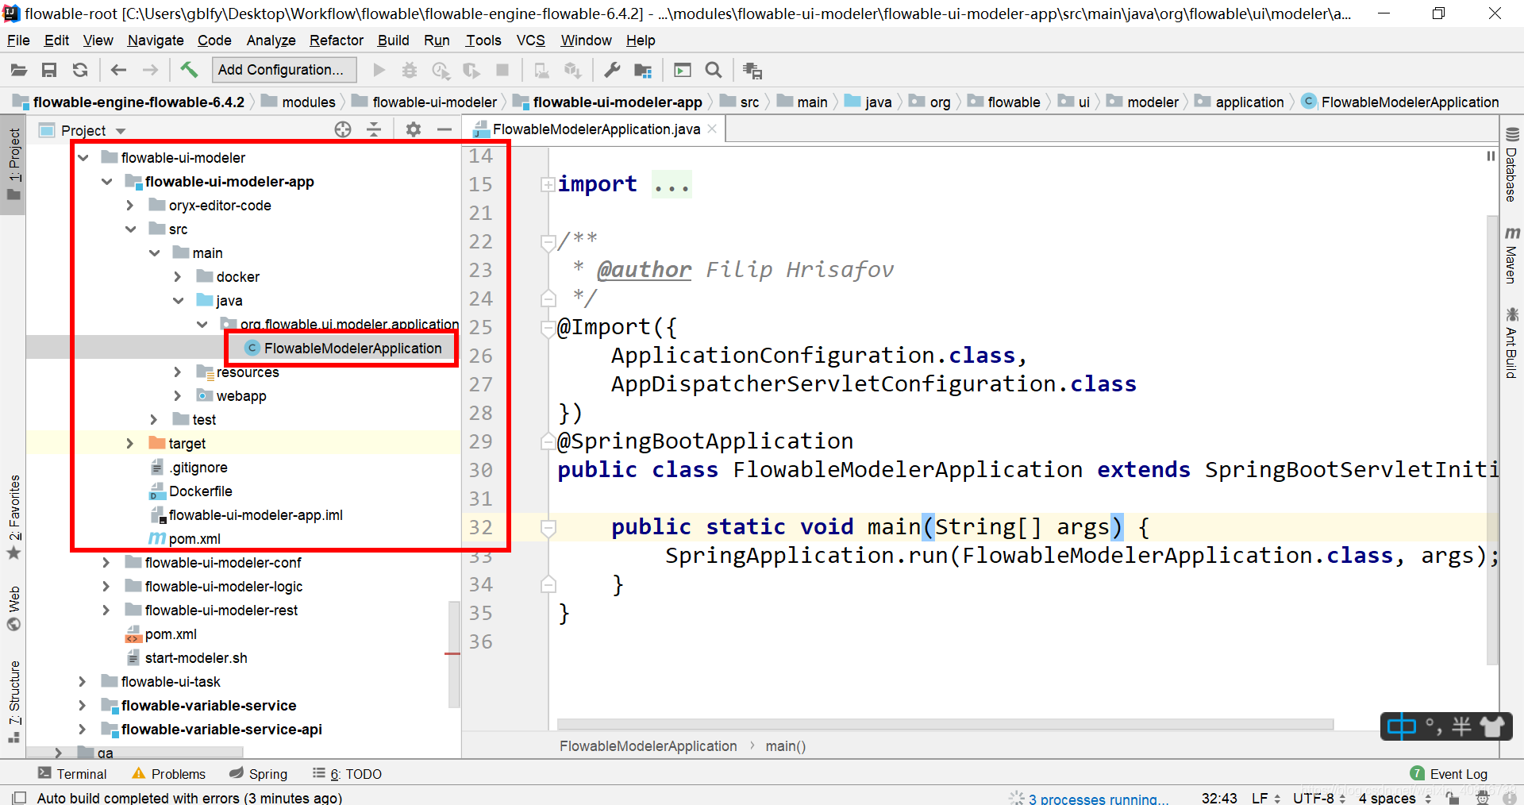Click the tool windows toggle icon in status bar
Image resolution: width=1524 pixels, height=805 pixels.
(x=19, y=797)
